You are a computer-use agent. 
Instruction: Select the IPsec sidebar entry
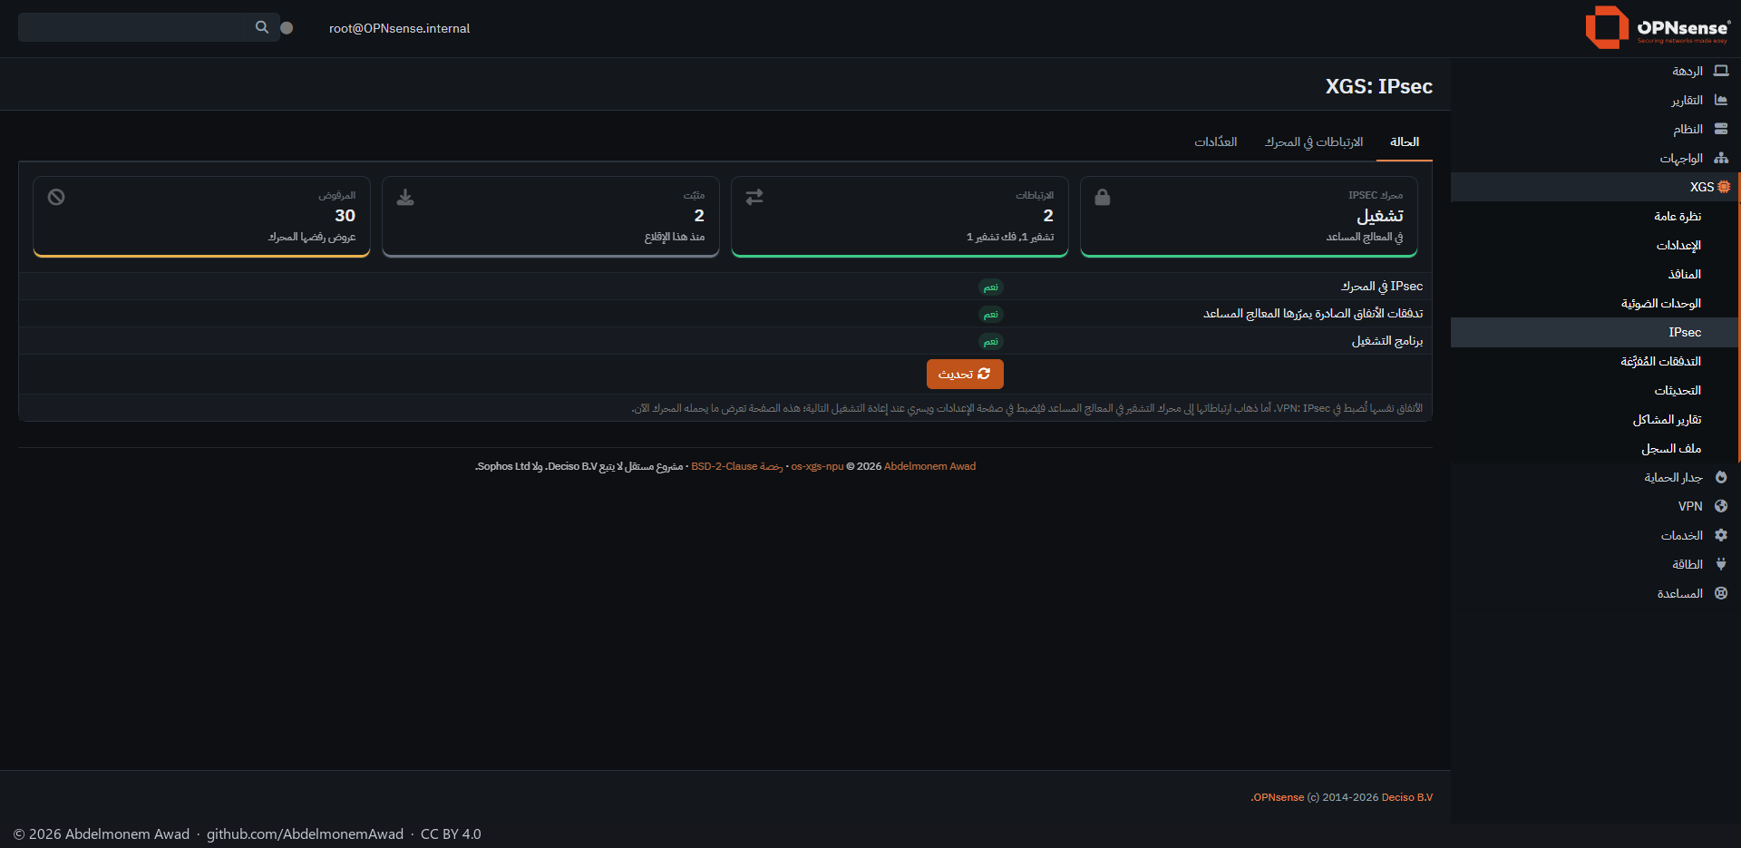tap(1595, 332)
